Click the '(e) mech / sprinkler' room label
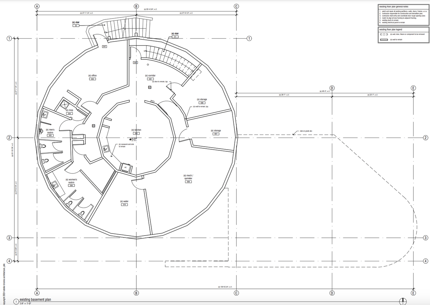This screenshot has width=430, height=305. point(188,177)
